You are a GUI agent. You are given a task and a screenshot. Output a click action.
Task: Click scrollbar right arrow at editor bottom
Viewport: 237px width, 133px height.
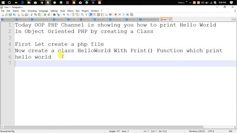click(x=235, y=127)
